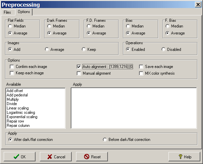The width and height of the screenshot is (203, 164).
Task: Open Help with the question mark button
Action: (184, 157)
